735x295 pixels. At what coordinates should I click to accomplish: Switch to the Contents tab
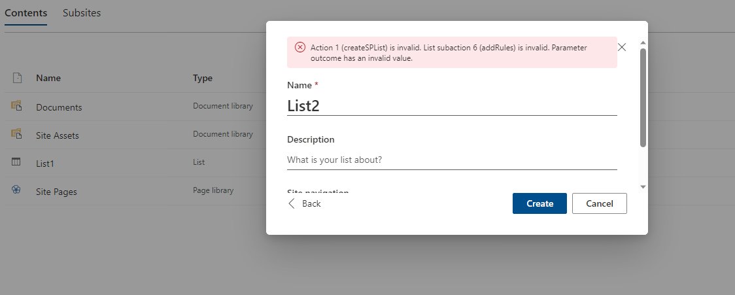tap(26, 13)
